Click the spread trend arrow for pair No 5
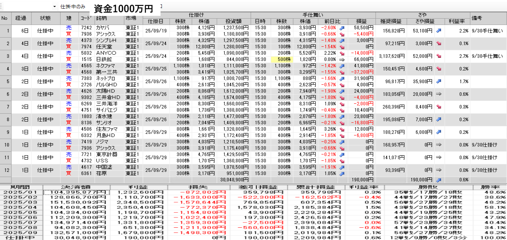507x240 pixels. (439, 82)
